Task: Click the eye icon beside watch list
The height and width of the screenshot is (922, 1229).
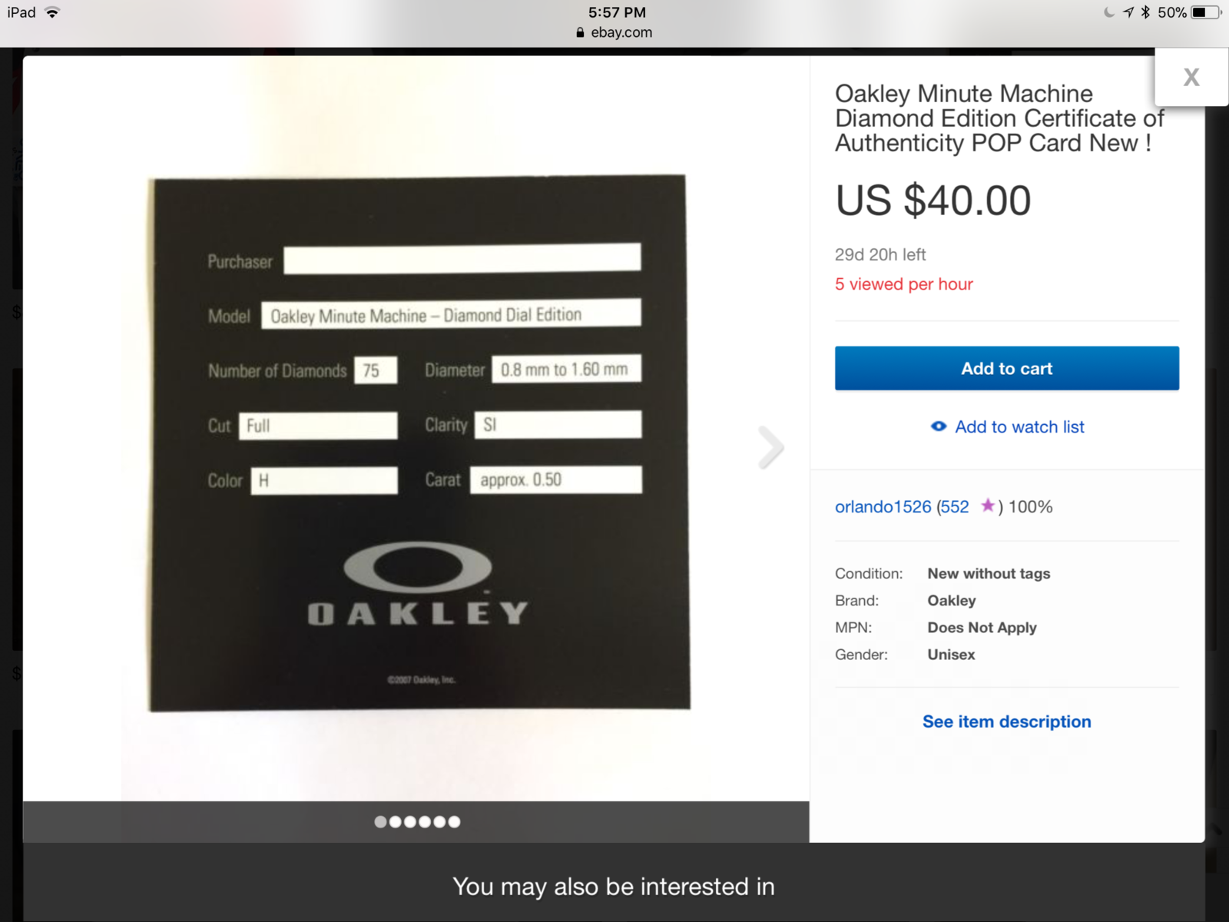Action: [x=939, y=426]
